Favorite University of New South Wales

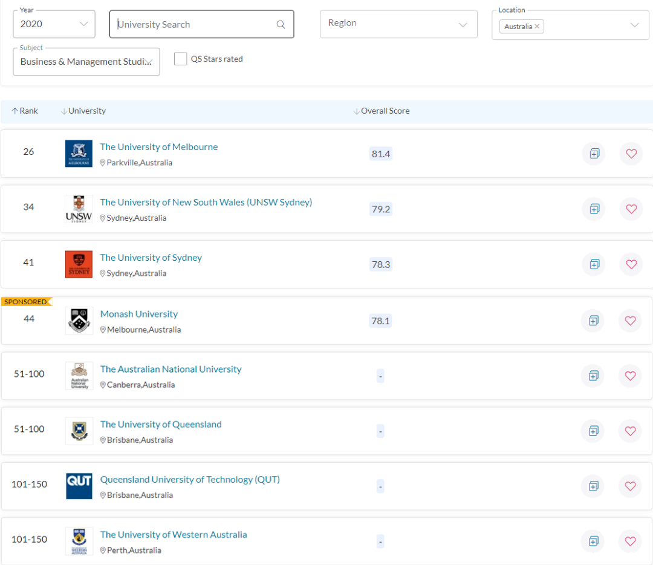pos(631,209)
